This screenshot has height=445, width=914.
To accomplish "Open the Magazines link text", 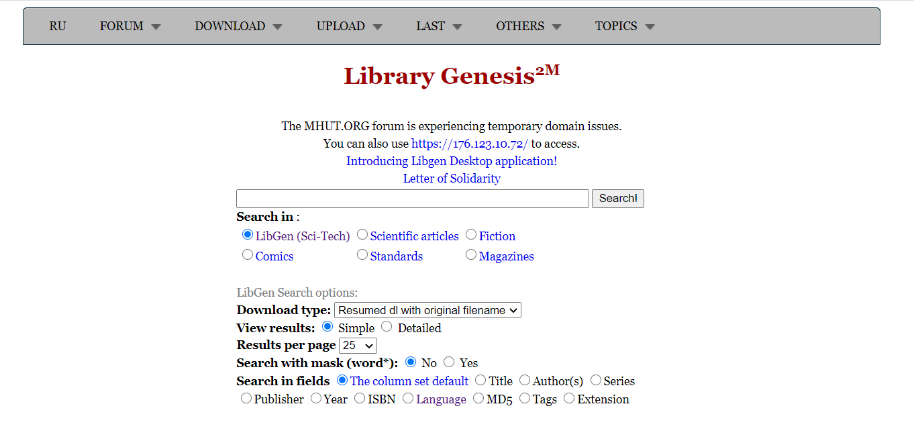I will pyautogui.click(x=507, y=256).
